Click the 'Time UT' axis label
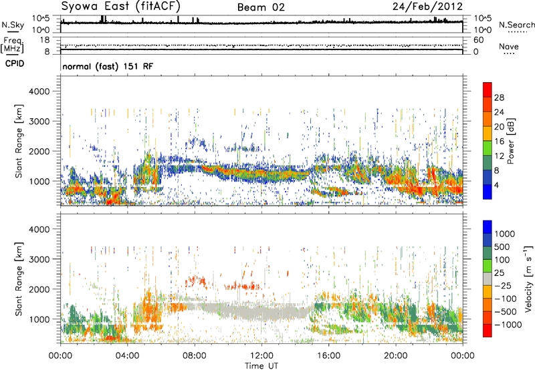The image size is (535, 370). pos(261,366)
